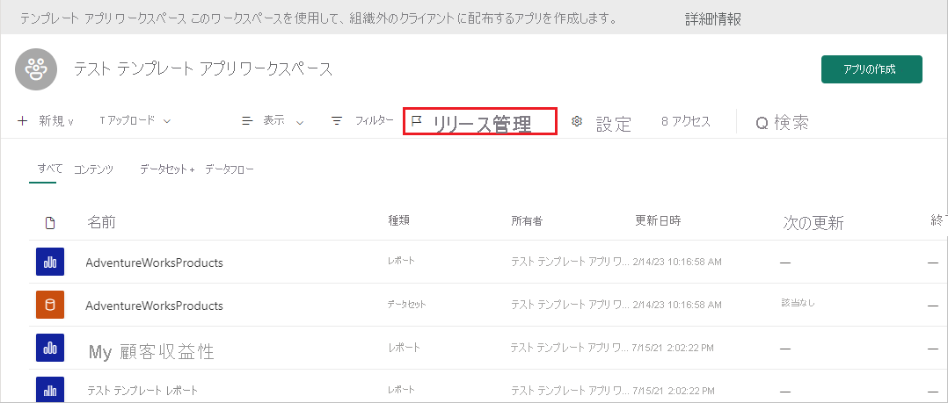The width and height of the screenshot is (948, 403).
Task: Select the データセット + データフロー tab
Action: [196, 169]
